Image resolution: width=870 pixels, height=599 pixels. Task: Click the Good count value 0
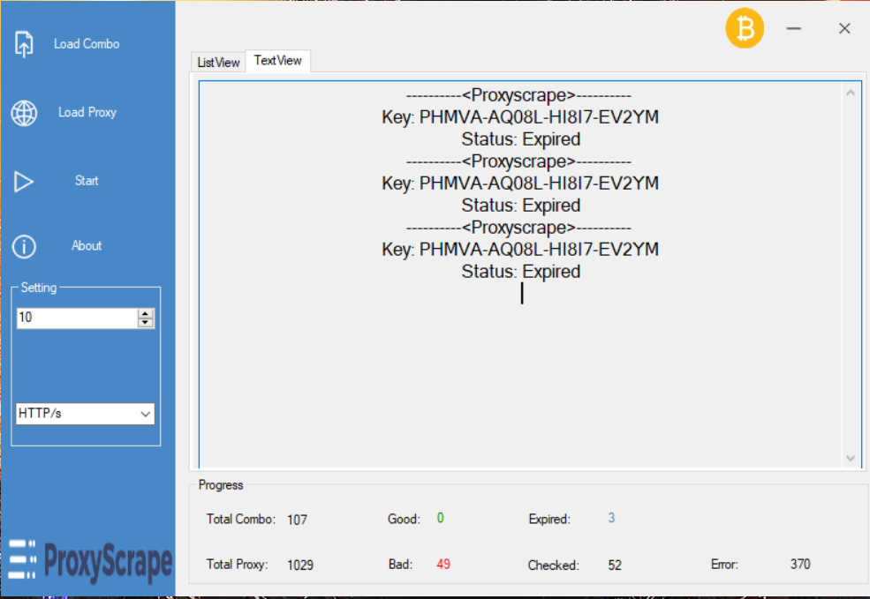440,518
